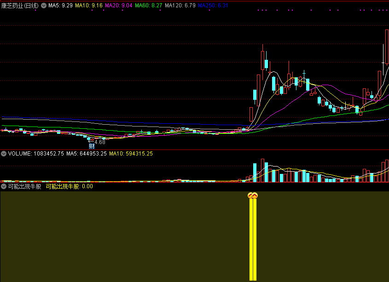Click the MA60: 8.27 label

coord(149,6)
